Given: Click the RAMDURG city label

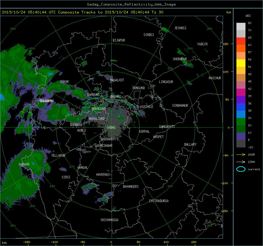Looking at the screenshot, I should tap(93, 95).
